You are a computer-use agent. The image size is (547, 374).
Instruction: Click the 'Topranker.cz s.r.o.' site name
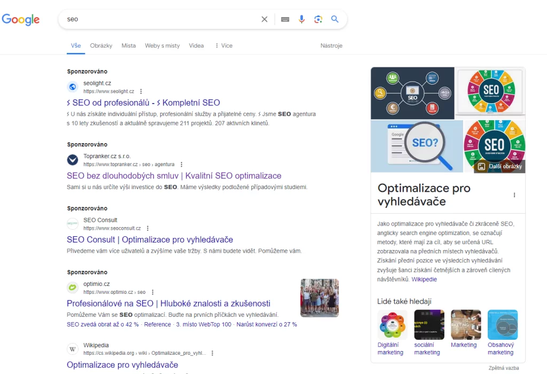pos(107,157)
